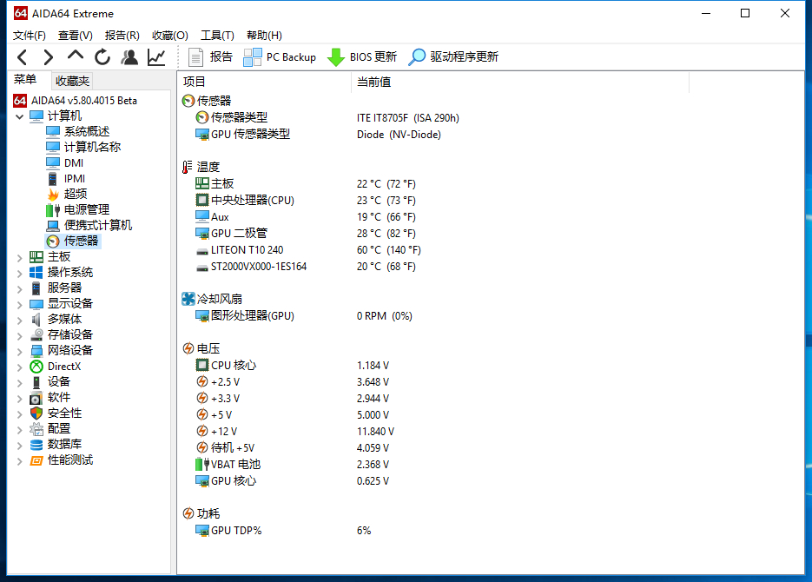Select the LITEON T10 240 row

308,249
